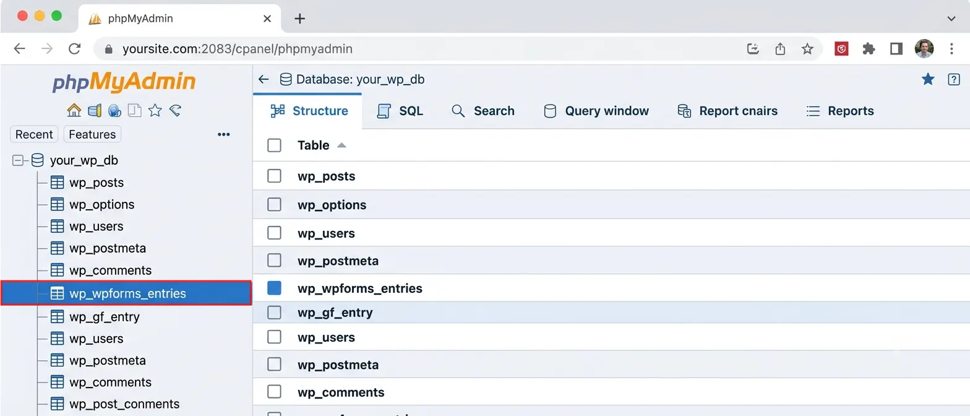970x416 pixels.
Task: Click the back arrow beside Database: your_wp_db
Action: [264, 79]
